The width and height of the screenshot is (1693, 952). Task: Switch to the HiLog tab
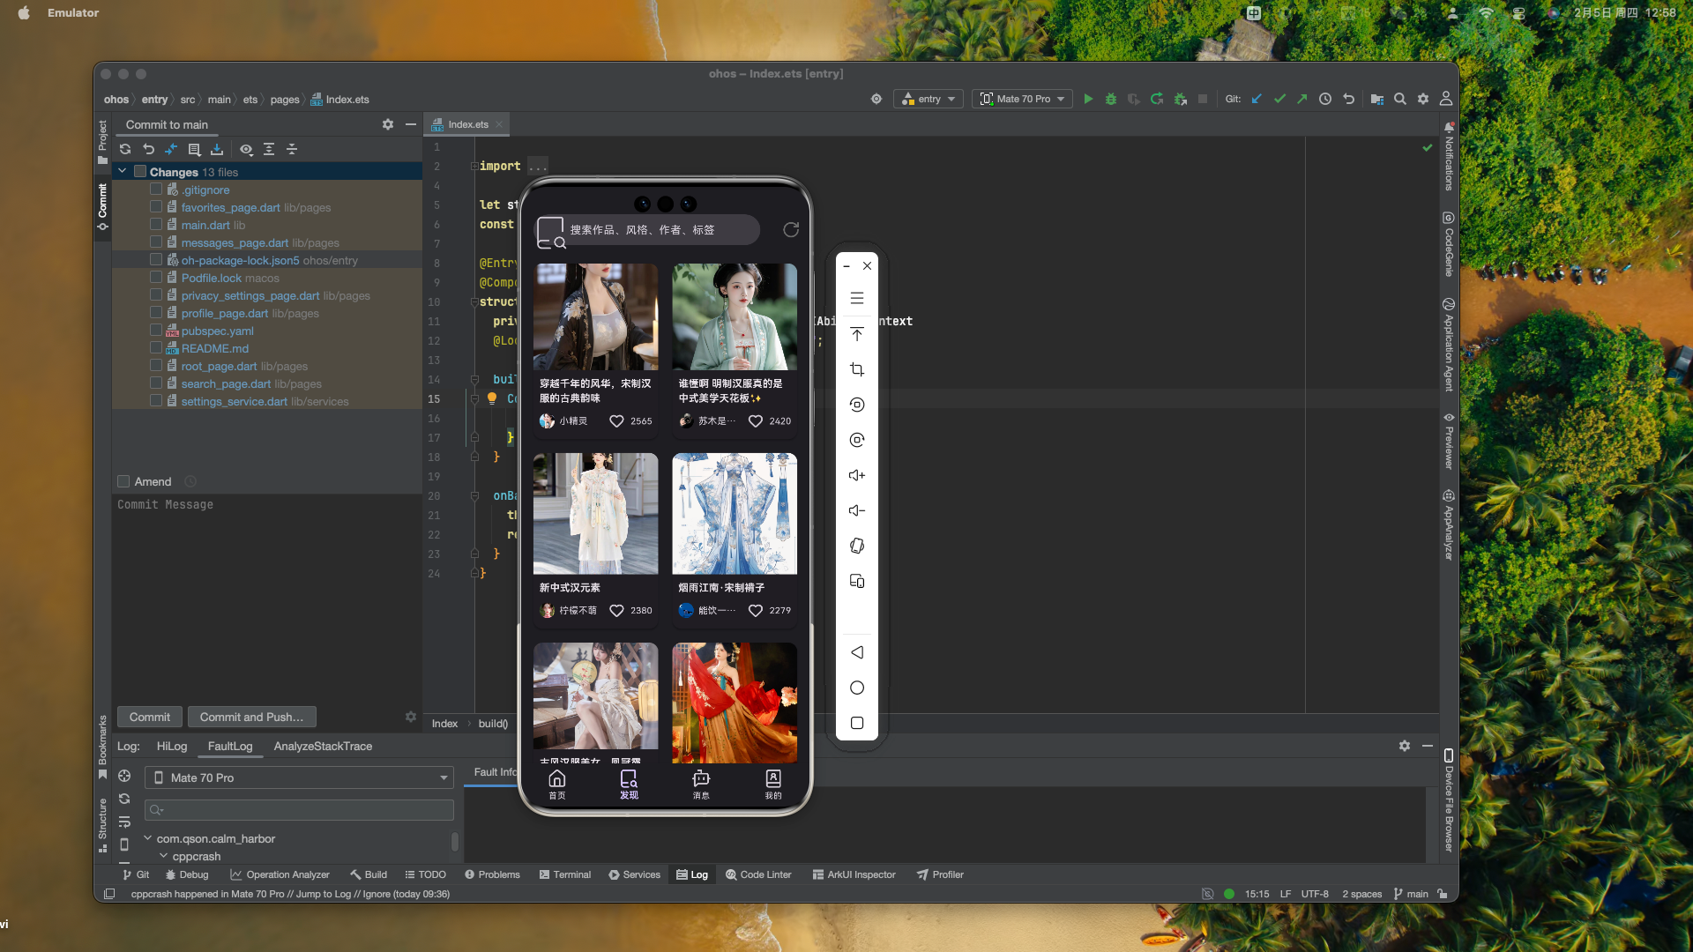(x=172, y=746)
